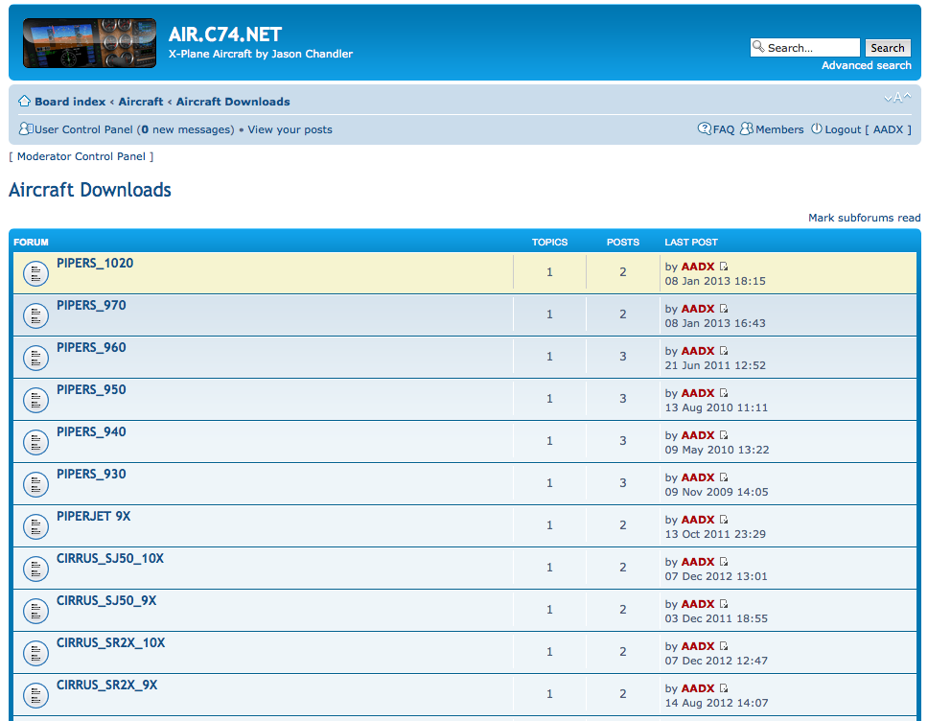928x721 pixels.
Task: Open the CIRRUS_SJ50_10X forum icon
Action: point(35,569)
